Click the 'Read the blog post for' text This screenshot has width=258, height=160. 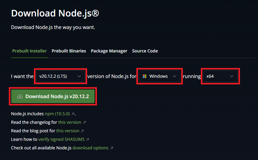33,131
